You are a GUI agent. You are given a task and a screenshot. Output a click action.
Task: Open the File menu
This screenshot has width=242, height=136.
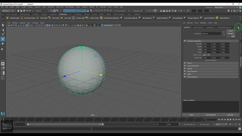pyautogui.click(x=2, y=7)
